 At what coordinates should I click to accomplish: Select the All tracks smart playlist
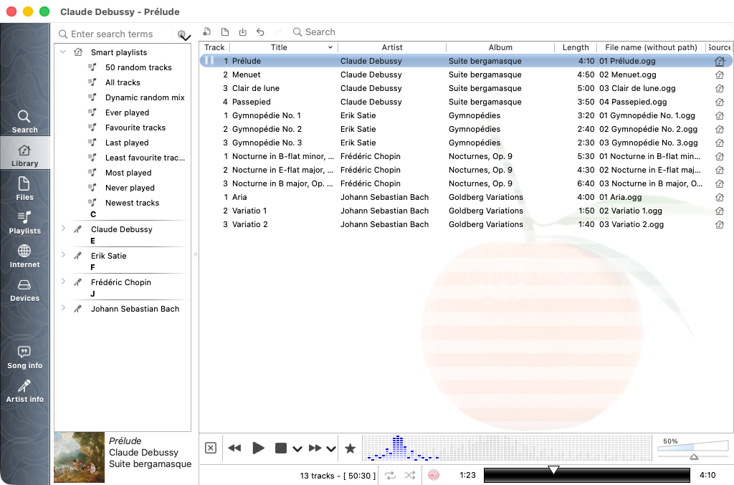click(x=123, y=82)
